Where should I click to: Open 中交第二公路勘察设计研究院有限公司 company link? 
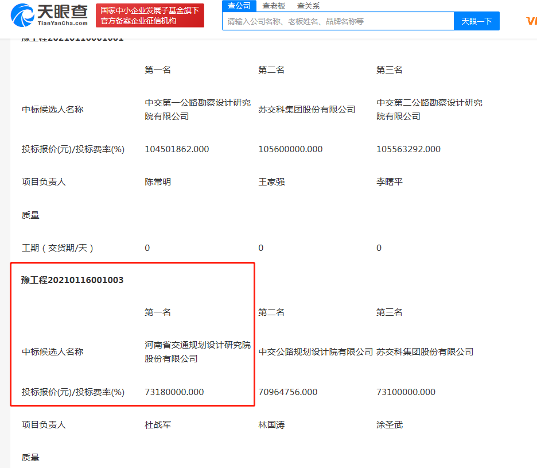pyautogui.click(x=429, y=109)
